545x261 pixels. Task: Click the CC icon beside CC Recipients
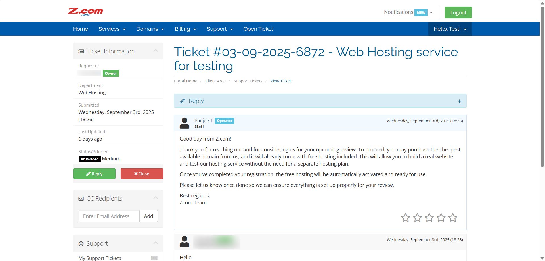pyautogui.click(x=81, y=199)
